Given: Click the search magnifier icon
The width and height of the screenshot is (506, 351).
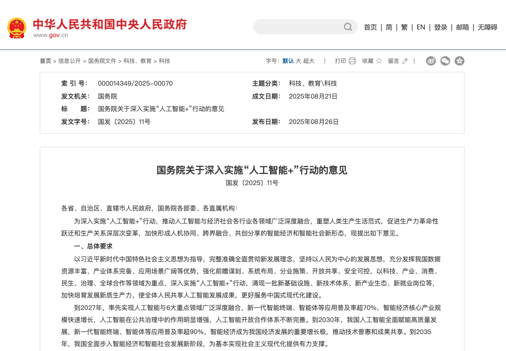Looking at the screenshot, I should [347, 27].
